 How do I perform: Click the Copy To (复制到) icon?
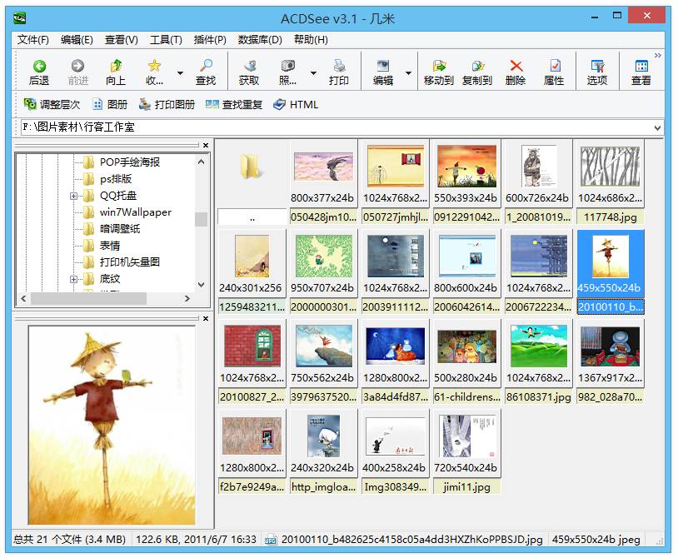click(x=477, y=66)
